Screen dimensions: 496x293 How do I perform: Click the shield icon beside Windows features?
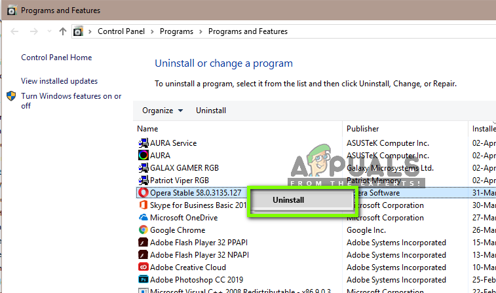tap(11, 96)
